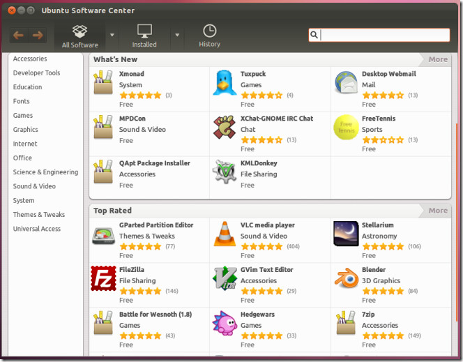This screenshot has height=362, width=463.
Task: Click the Desktop Webmail title text
Action: click(x=389, y=74)
